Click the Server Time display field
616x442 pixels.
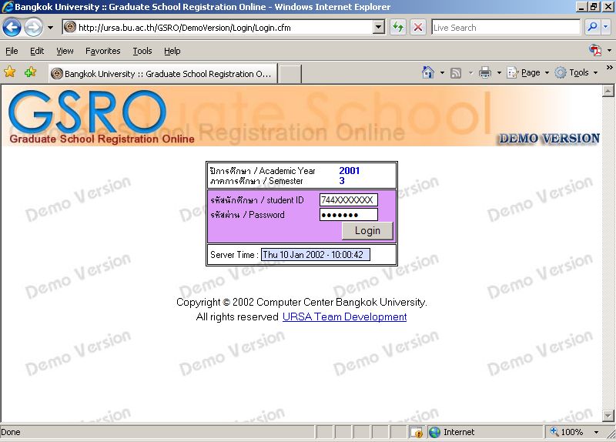click(316, 255)
